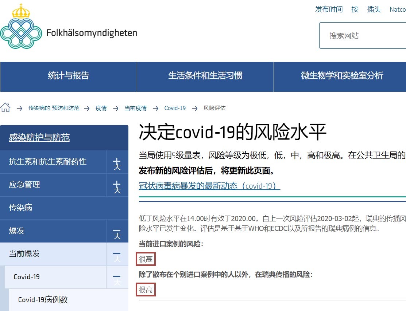
Task: Click the 发布时间 link at the top
Action: [329, 9]
